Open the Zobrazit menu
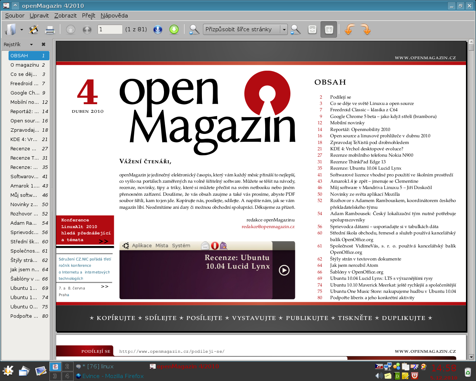 coord(65,16)
